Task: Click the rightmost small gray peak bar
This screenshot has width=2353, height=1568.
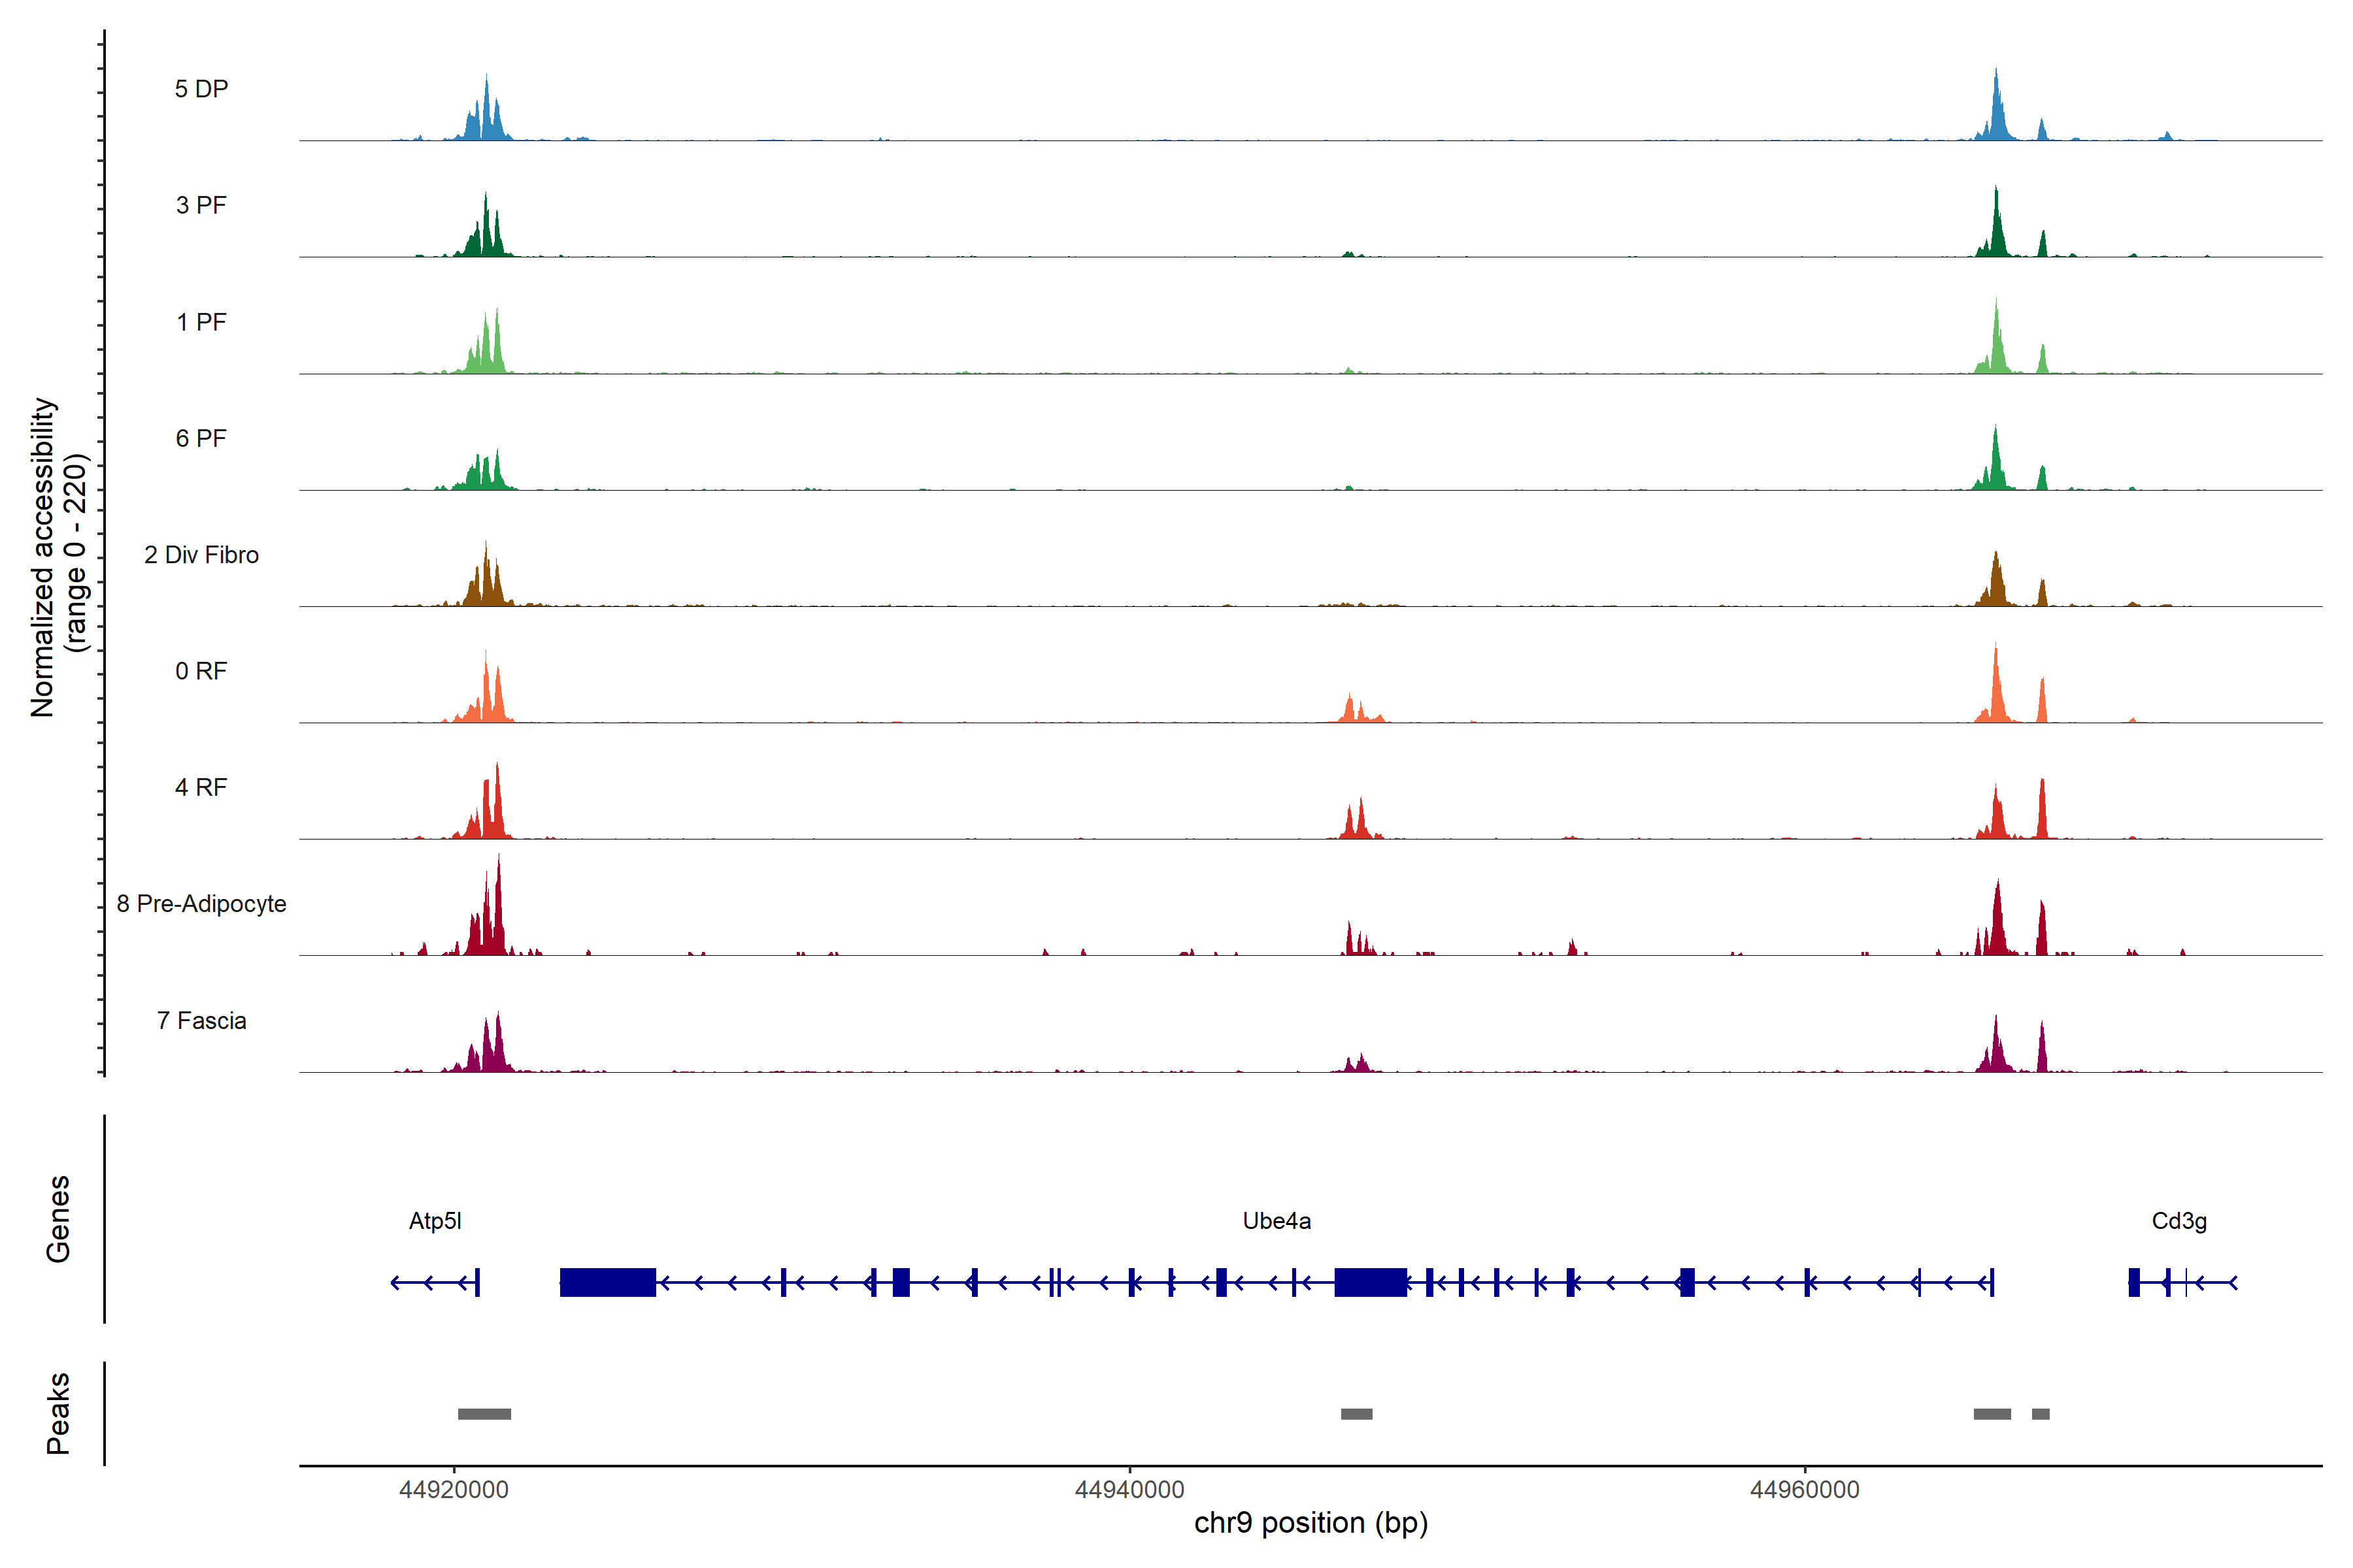Action: point(2041,1414)
